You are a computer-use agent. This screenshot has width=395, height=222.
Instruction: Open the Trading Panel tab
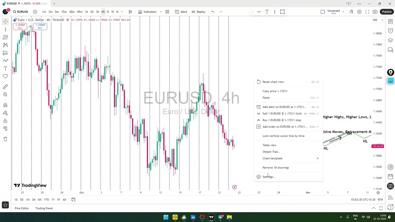(44, 208)
